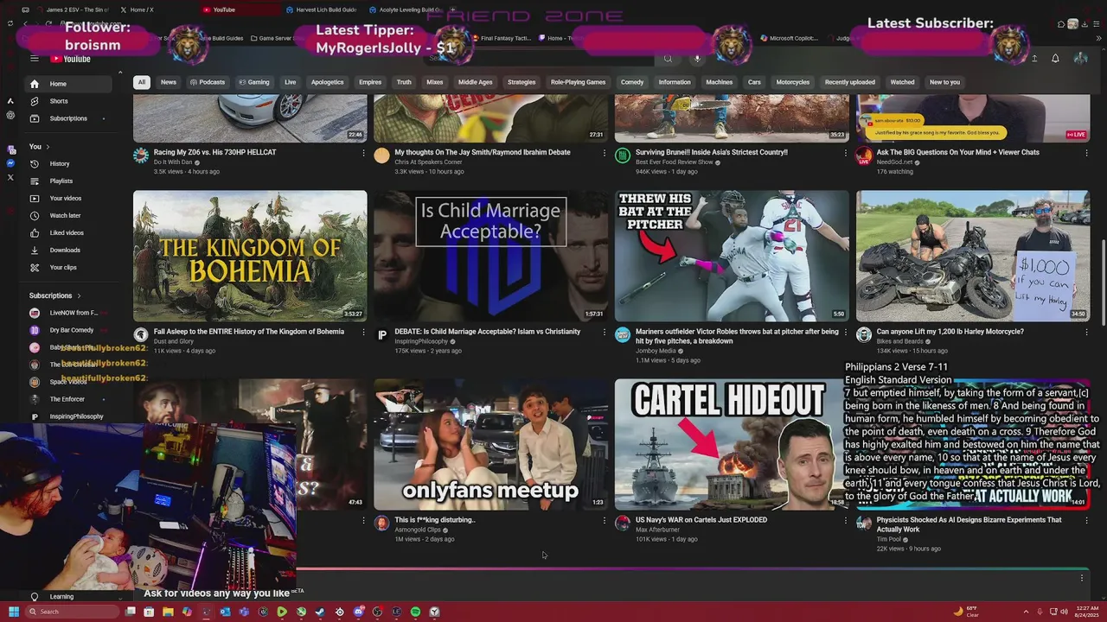Open File Explorer from the taskbar

[x=168, y=612]
